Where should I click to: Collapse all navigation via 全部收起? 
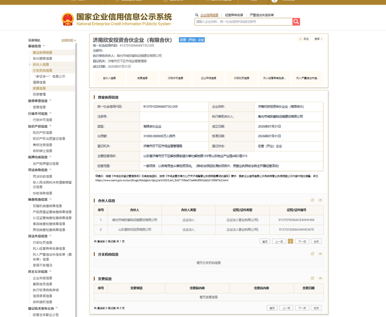pos(68,40)
